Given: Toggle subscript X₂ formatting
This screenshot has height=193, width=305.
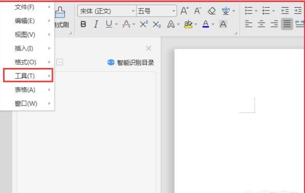Looking at the screenshot, I should pyautogui.click(x=157, y=25).
